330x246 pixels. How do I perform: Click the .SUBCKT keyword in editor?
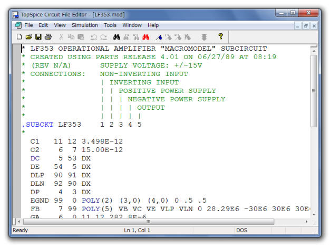[x=37, y=125]
